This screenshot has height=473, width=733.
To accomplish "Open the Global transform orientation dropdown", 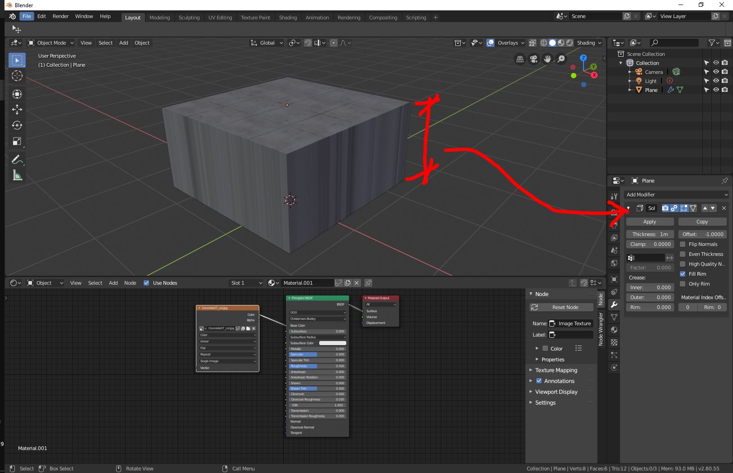I will point(267,43).
